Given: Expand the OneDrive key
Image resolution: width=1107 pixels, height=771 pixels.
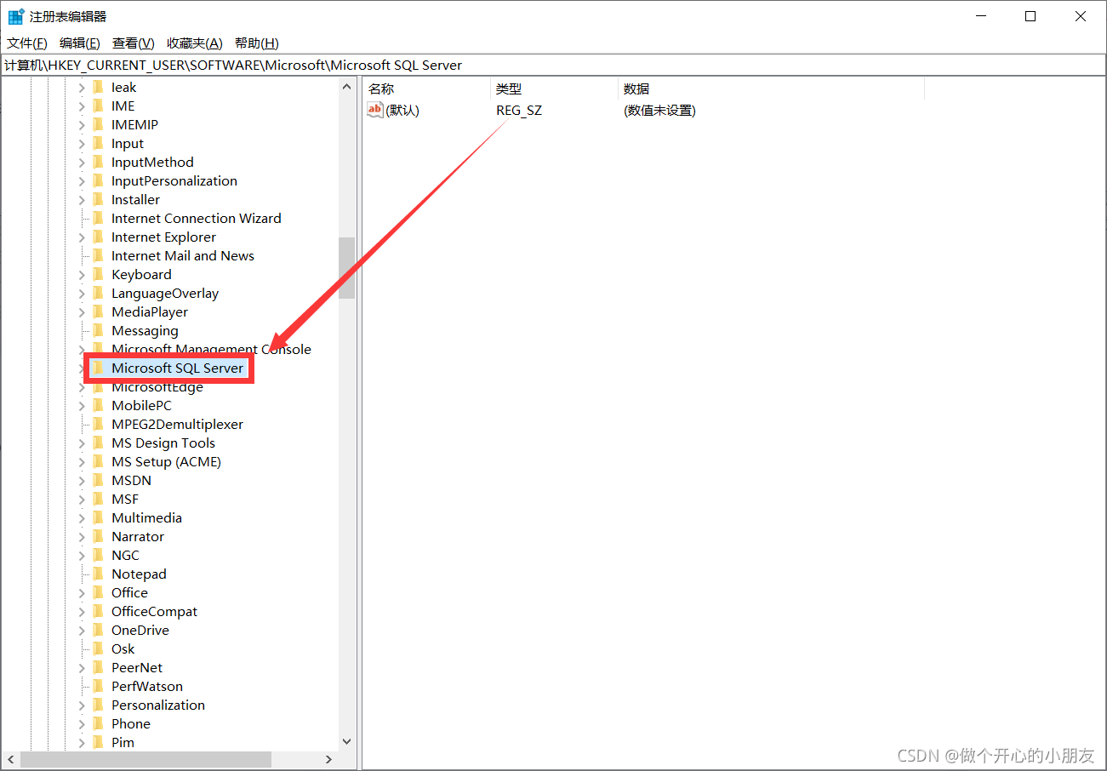Looking at the screenshot, I should 83,630.
